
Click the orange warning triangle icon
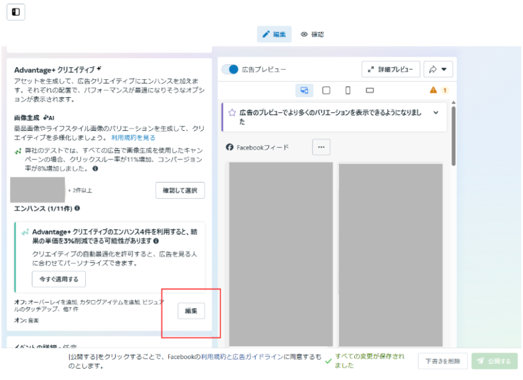pyautogui.click(x=433, y=90)
